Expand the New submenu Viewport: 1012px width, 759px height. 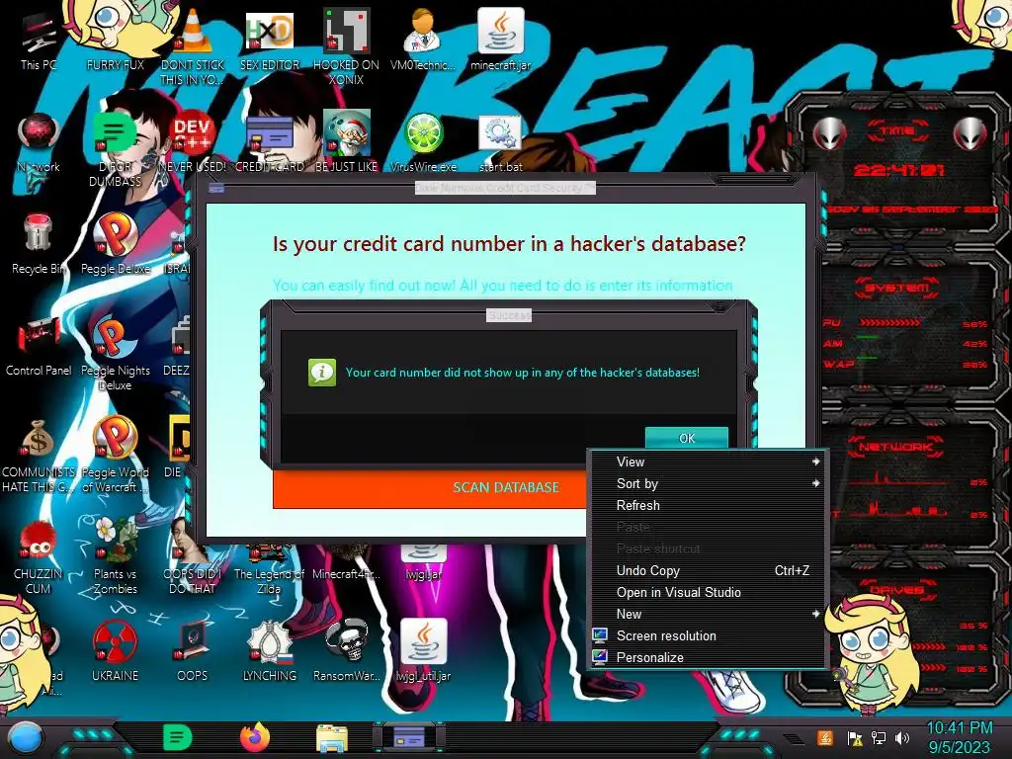coord(709,615)
